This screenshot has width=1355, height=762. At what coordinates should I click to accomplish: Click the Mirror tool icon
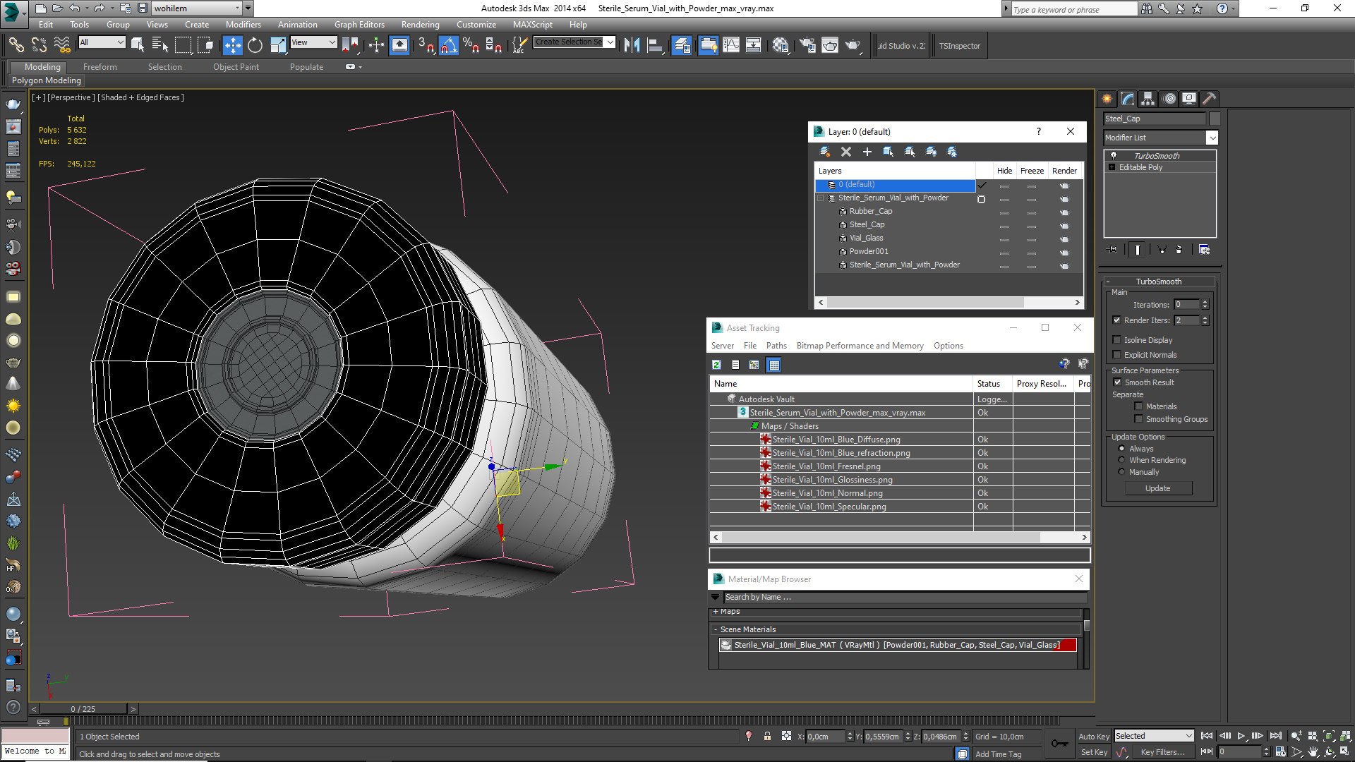[632, 46]
